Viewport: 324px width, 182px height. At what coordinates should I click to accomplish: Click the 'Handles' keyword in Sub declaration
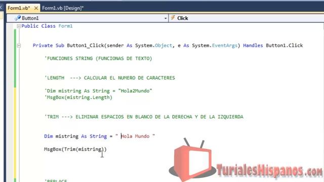coord(253,45)
